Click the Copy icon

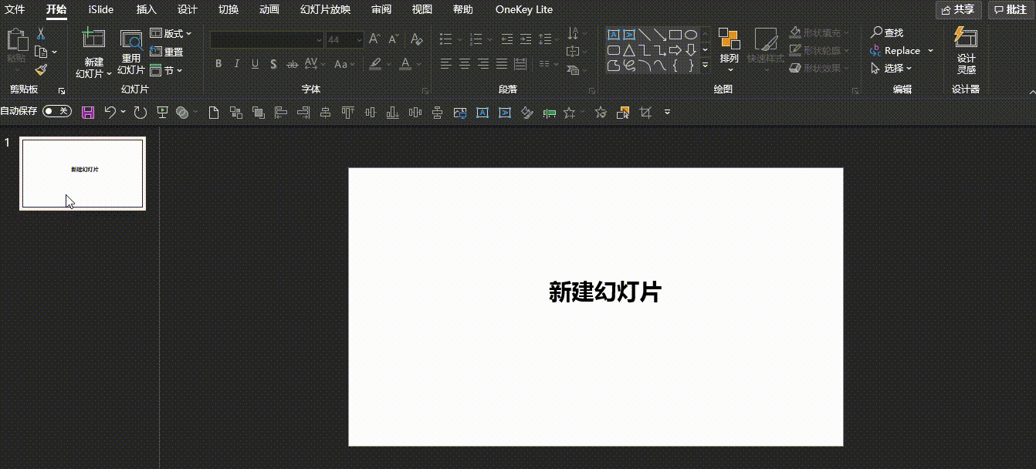(x=40, y=52)
